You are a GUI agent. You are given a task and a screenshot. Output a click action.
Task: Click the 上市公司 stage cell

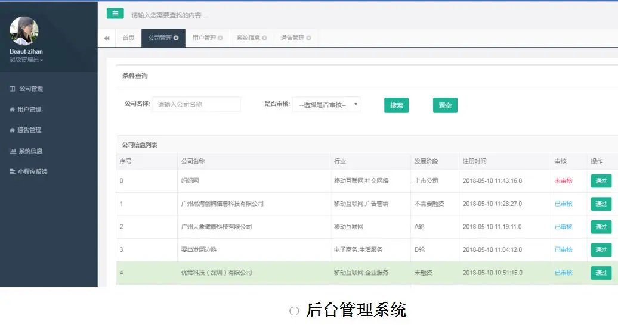426,181
